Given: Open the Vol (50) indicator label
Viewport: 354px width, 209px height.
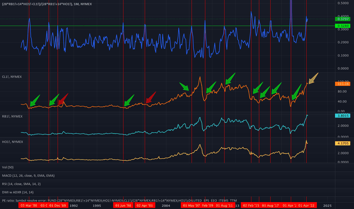Looking at the screenshot, I should point(8,167).
